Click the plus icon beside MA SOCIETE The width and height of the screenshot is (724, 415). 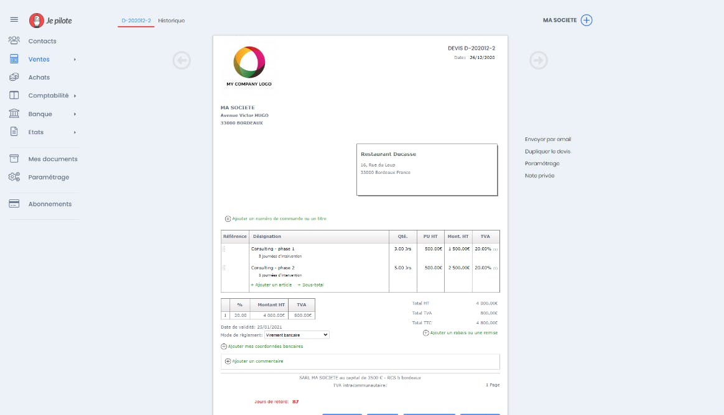(587, 20)
